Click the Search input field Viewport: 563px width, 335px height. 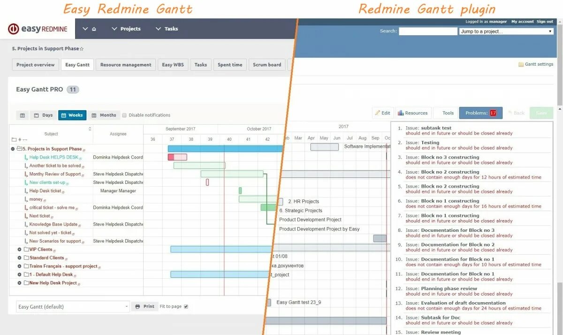(x=428, y=31)
